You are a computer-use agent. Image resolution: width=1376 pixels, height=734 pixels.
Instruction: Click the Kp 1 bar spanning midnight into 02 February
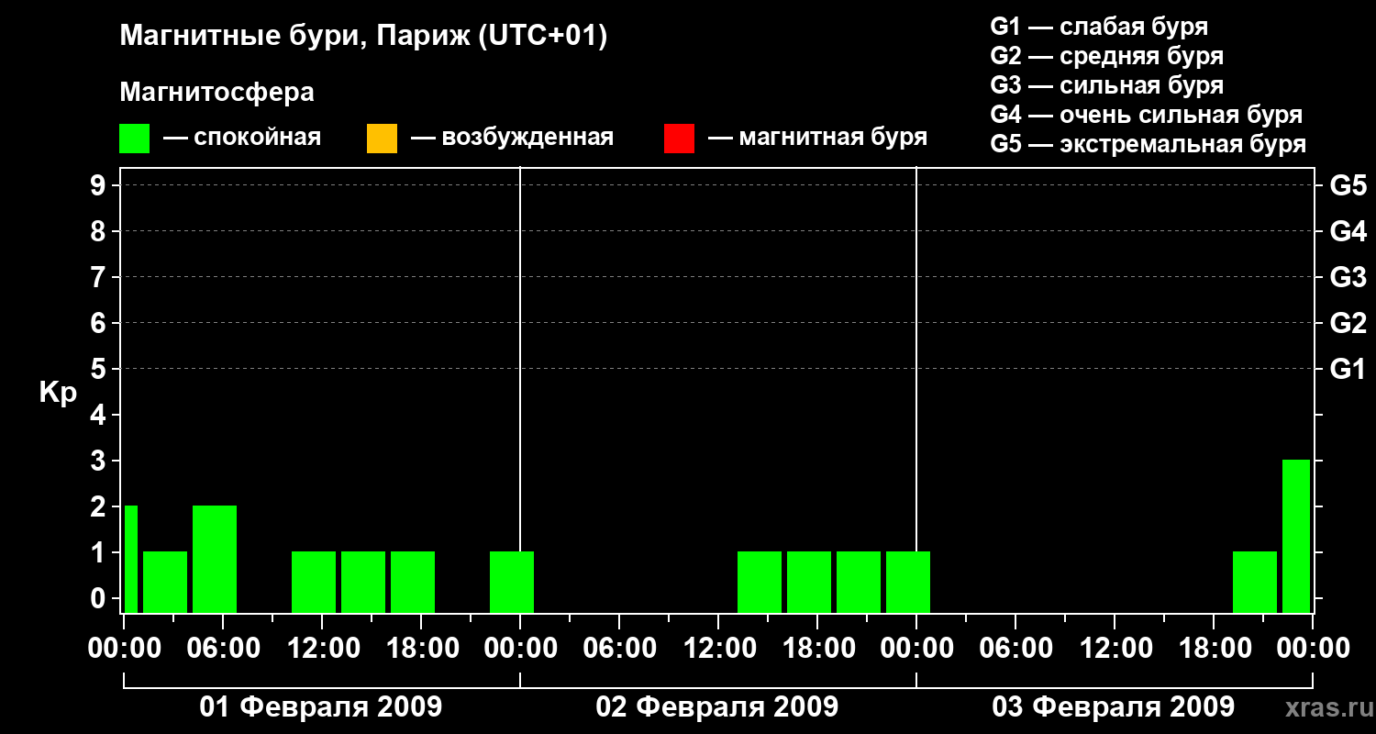(512, 582)
